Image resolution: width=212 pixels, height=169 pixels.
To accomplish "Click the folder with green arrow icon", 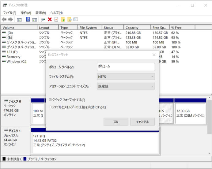I will [63, 20].
